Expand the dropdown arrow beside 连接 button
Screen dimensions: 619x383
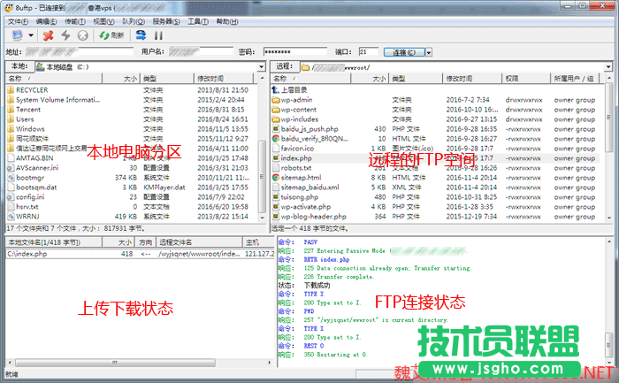(429, 52)
